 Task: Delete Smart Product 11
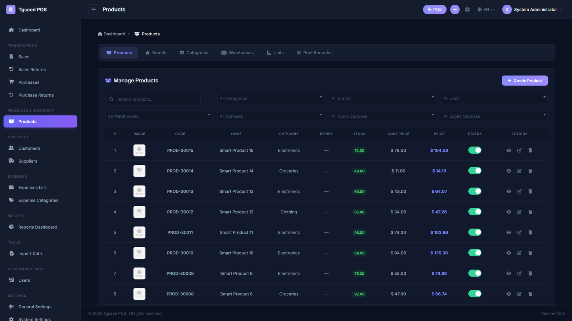pos(530,233)
